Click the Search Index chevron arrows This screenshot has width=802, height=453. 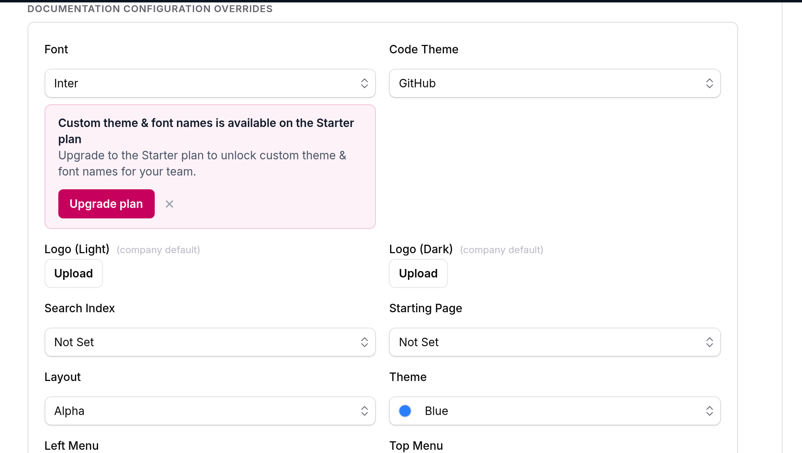point(365,342)
